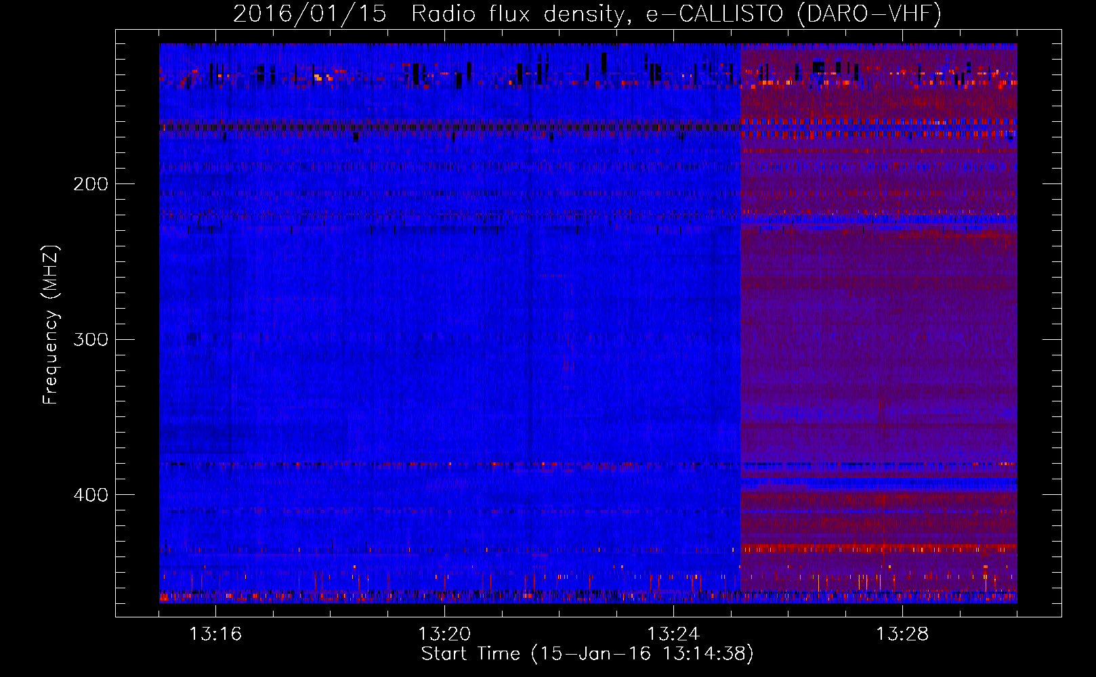The width and height of the screenshot is (1096, 677).
Task: Click the "300" frequency tick label
Action: tap(91, 339)
